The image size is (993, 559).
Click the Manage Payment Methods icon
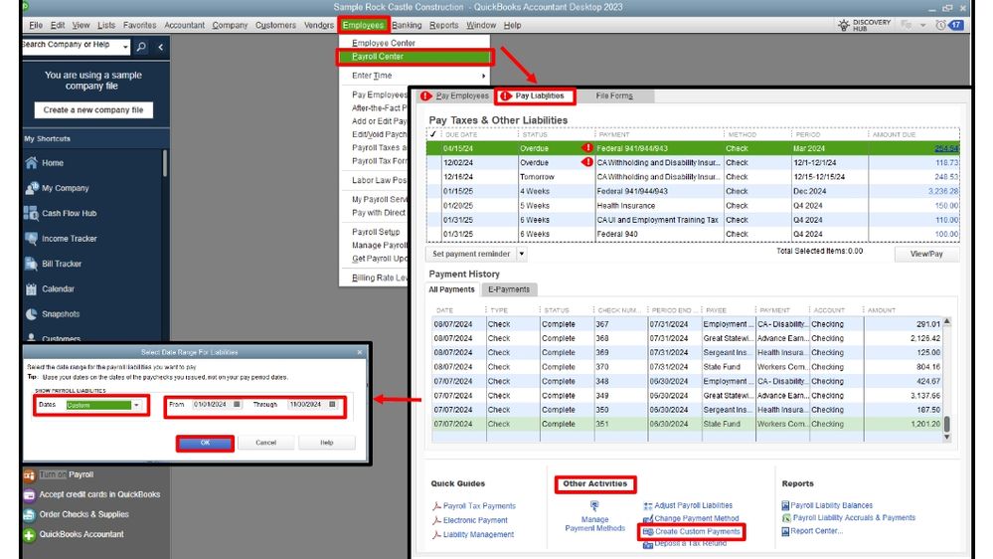(x=594, y=505)
